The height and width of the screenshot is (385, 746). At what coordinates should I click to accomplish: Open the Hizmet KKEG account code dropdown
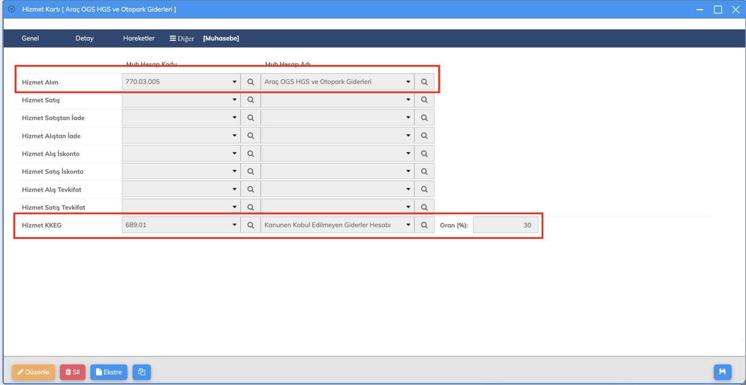(234, 225)
